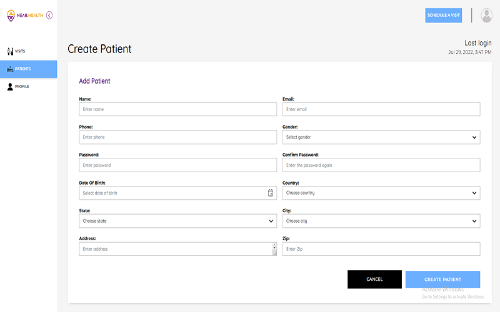Click the Profile person icon in sidebar
This screenshot has height=312, width=500.
(10, 87)
